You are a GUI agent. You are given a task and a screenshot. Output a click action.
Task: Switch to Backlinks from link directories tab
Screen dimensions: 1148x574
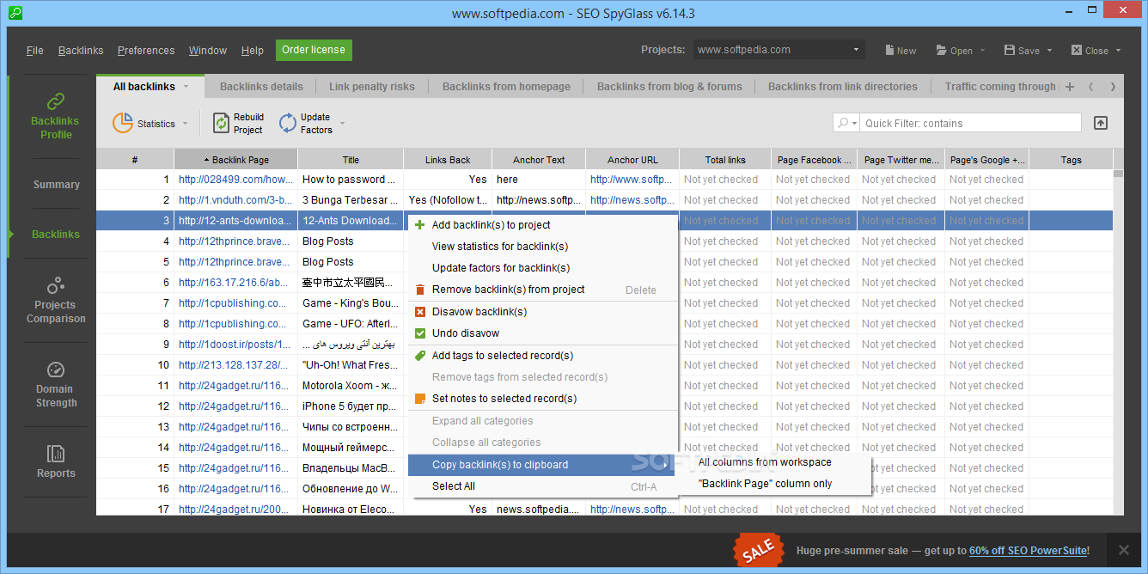(x=843, y=87)
